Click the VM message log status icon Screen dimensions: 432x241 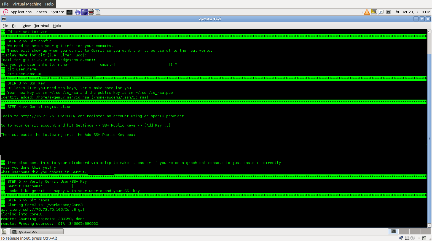[424, 238]
